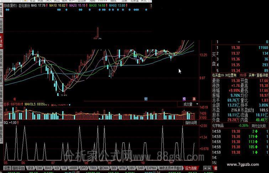The height and width of the screenshot is (173, 269).
Task: Click the 10 month marker on time axis
Action: tap(143, 163)
